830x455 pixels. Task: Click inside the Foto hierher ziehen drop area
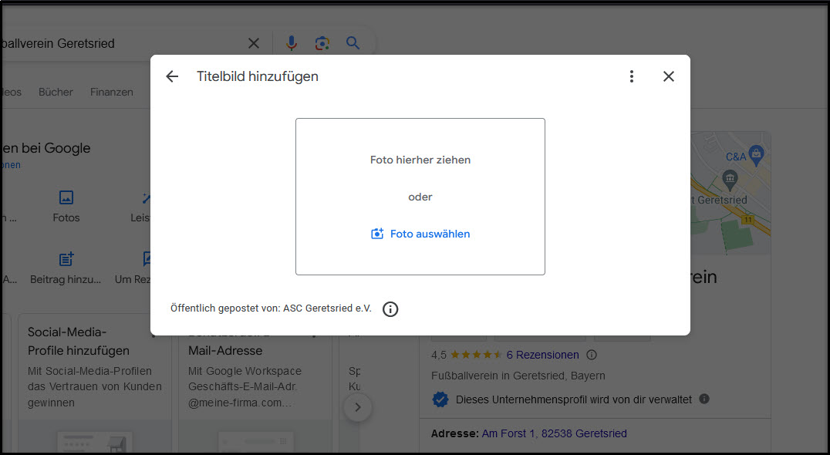[420, 197]
